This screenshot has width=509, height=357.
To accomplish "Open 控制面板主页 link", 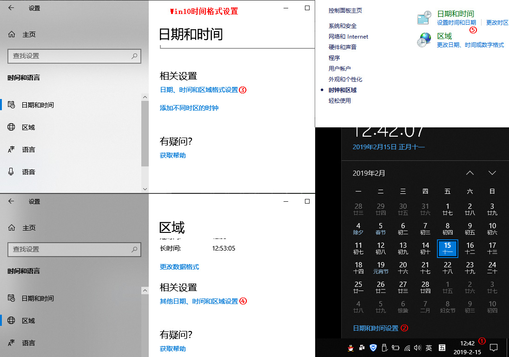I will point(345,11).
